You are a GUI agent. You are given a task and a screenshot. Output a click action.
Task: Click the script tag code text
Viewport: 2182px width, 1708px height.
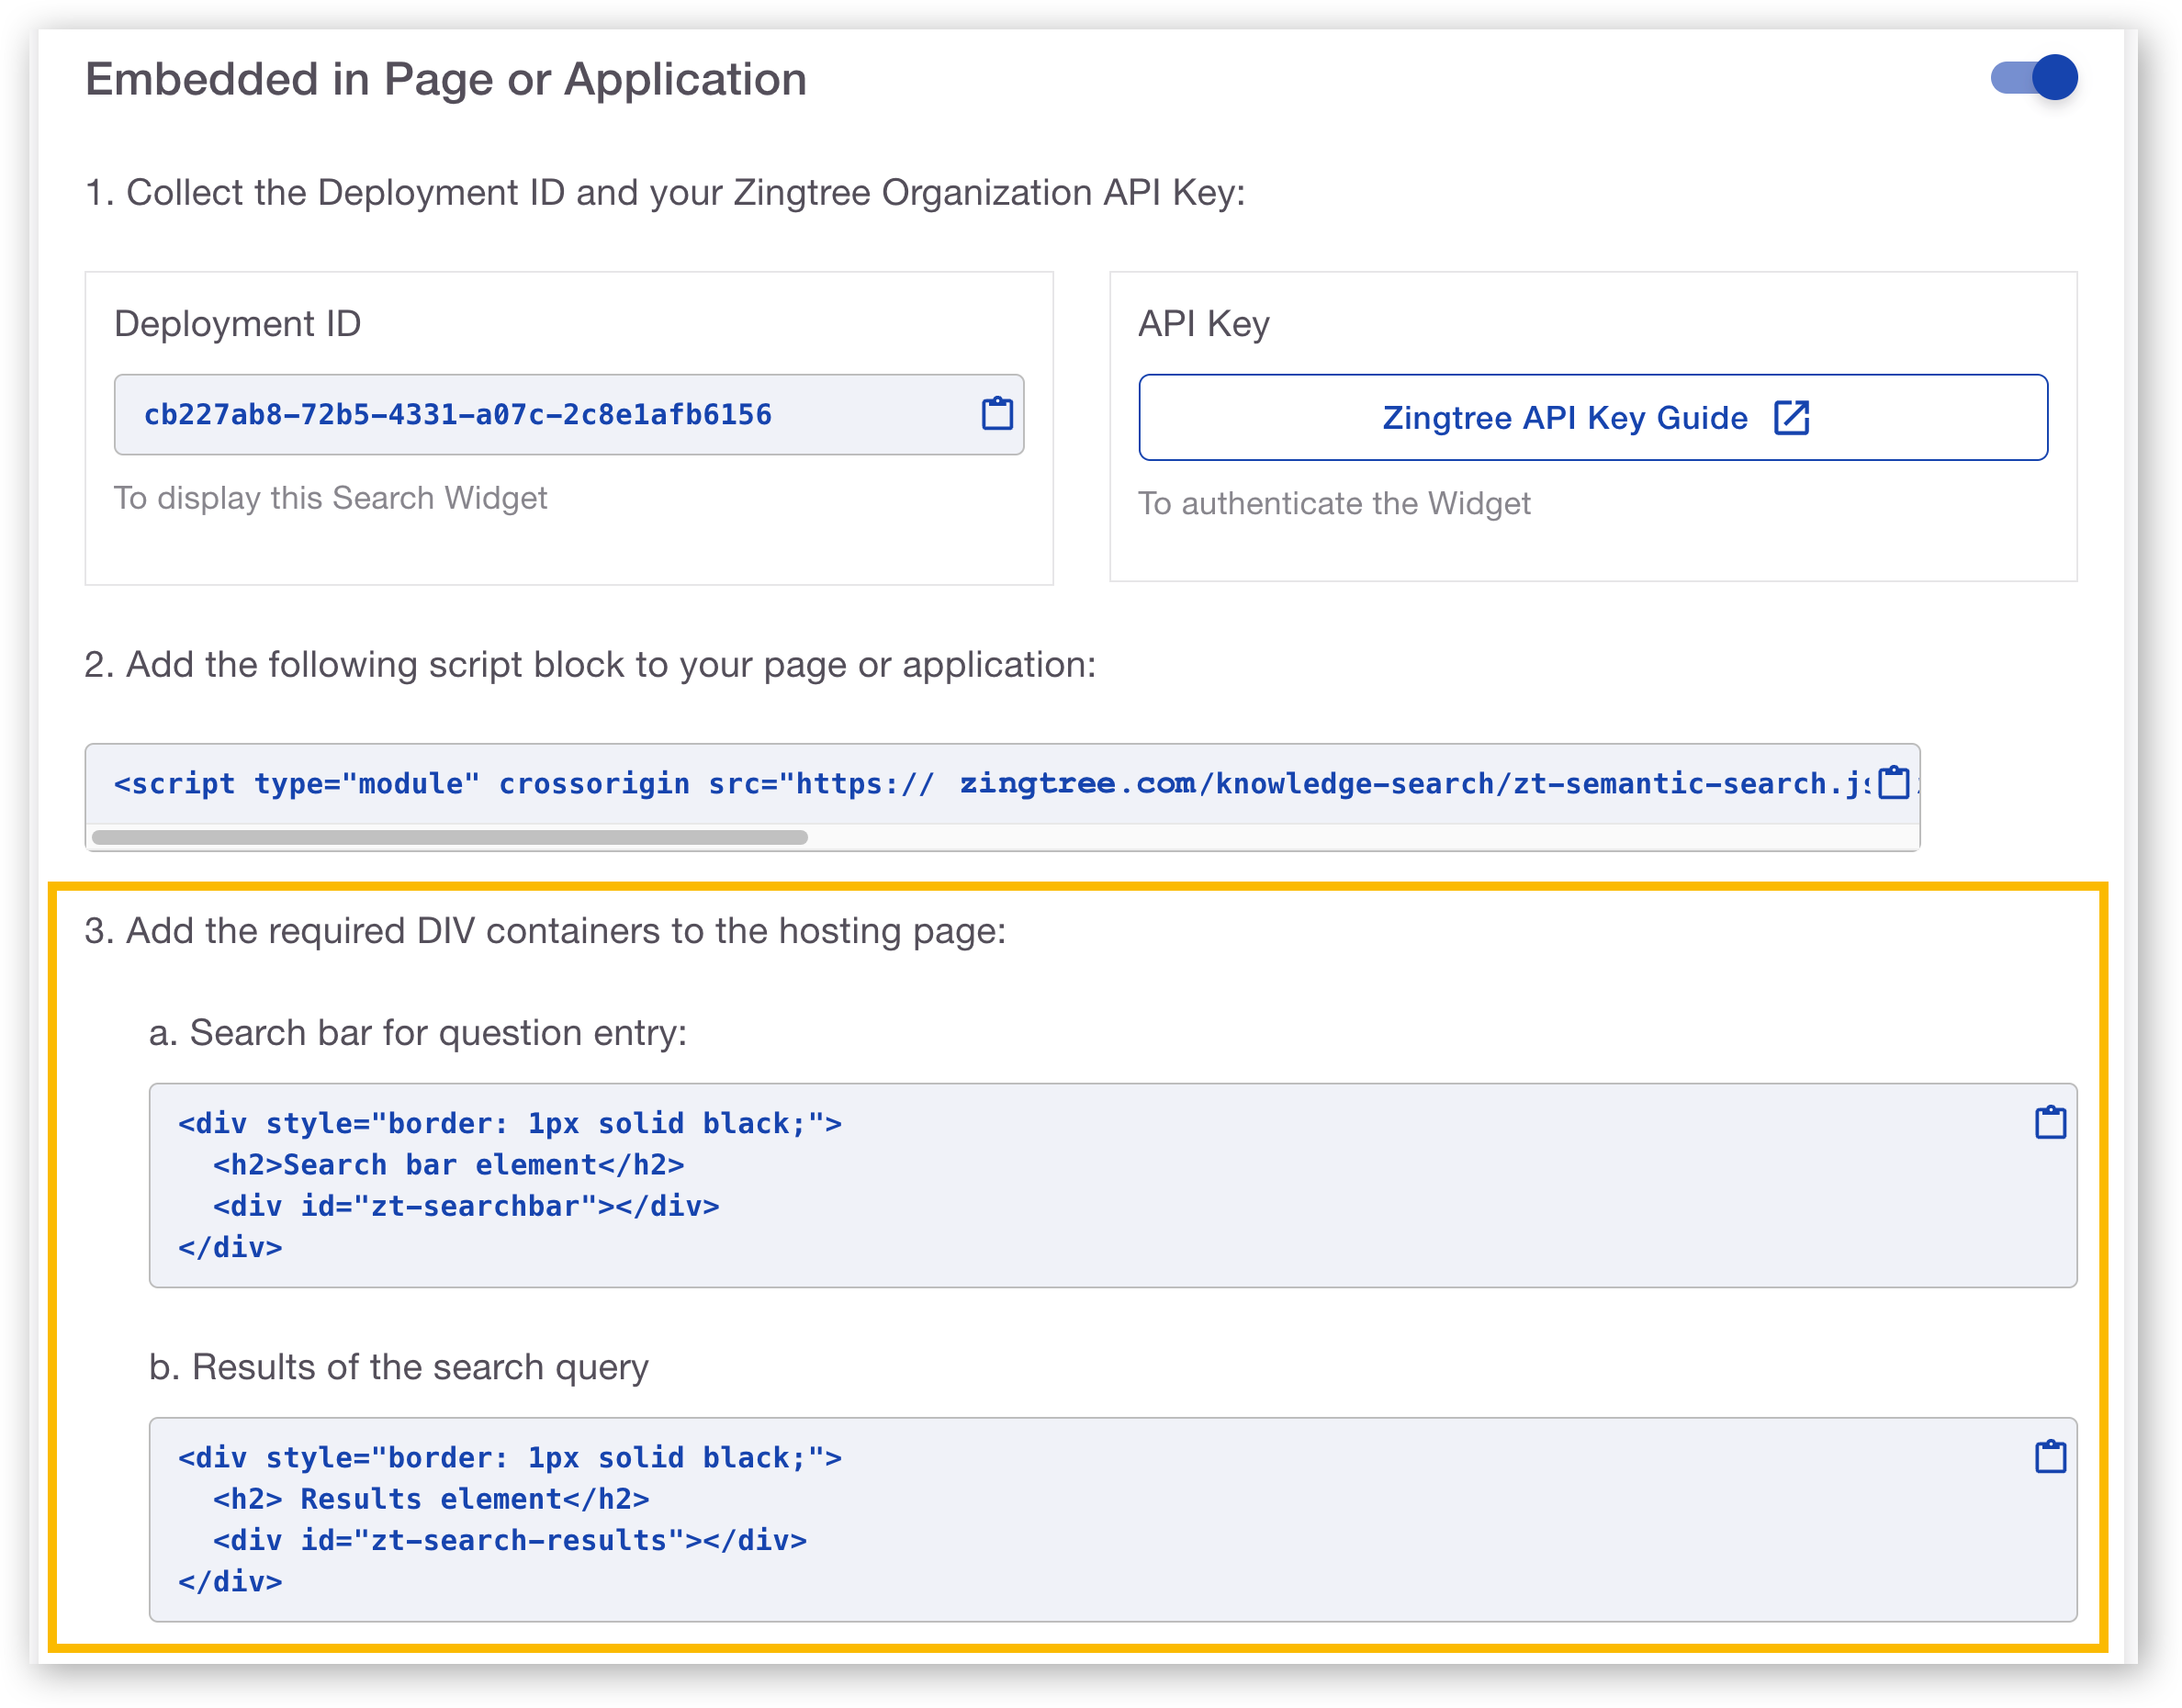(x=990, y=783)
